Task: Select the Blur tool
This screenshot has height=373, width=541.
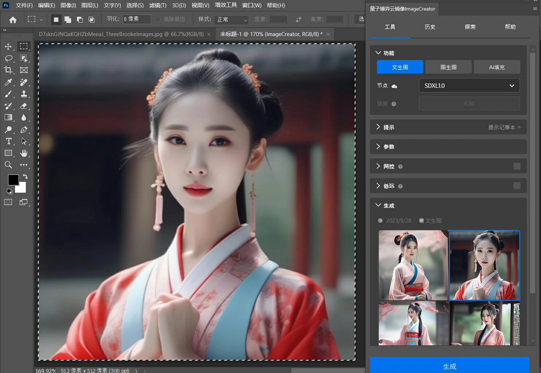Action: pos(24,118)
